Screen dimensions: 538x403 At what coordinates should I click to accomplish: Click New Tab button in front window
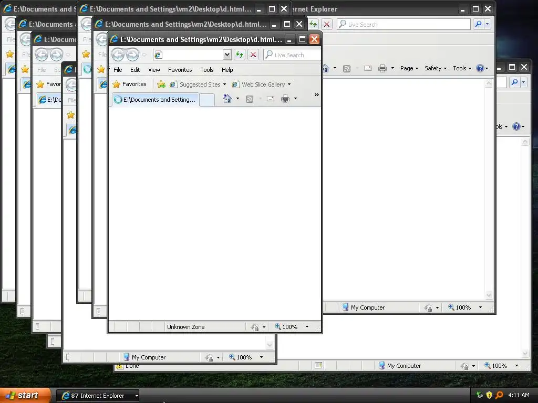[x=207, y=100]
